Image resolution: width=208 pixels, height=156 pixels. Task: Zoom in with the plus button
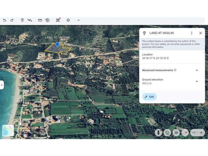tap(201, 133)
